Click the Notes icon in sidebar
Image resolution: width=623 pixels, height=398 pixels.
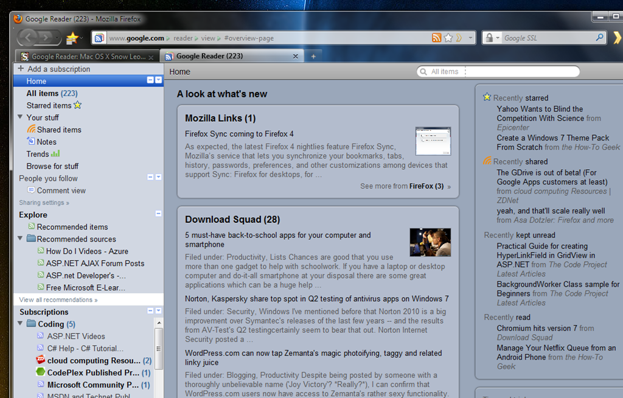tap(31, 141)
